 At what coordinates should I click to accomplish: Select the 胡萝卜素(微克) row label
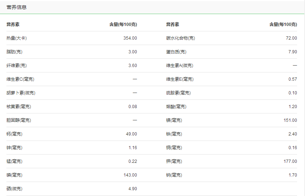pos(21,93)
